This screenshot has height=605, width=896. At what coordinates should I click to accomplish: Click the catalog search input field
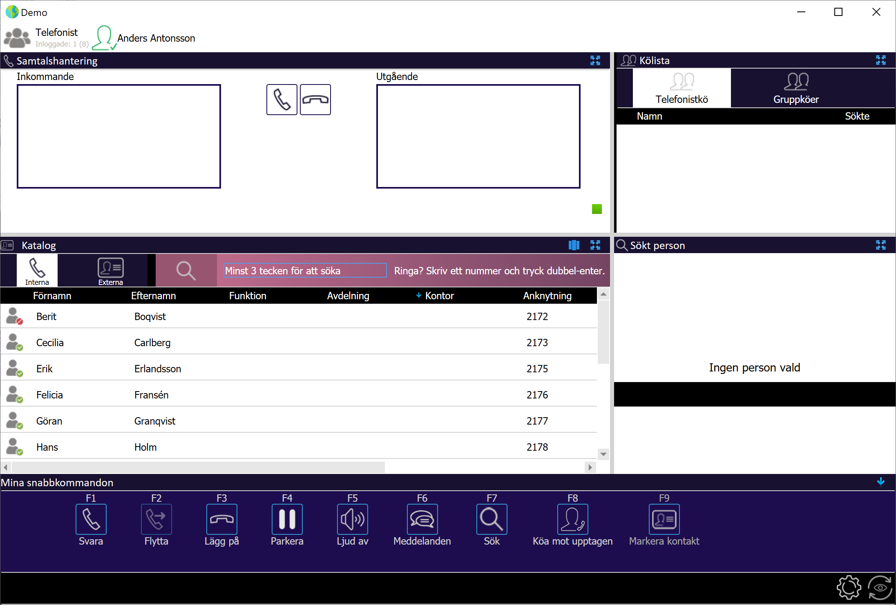[305, 270]
